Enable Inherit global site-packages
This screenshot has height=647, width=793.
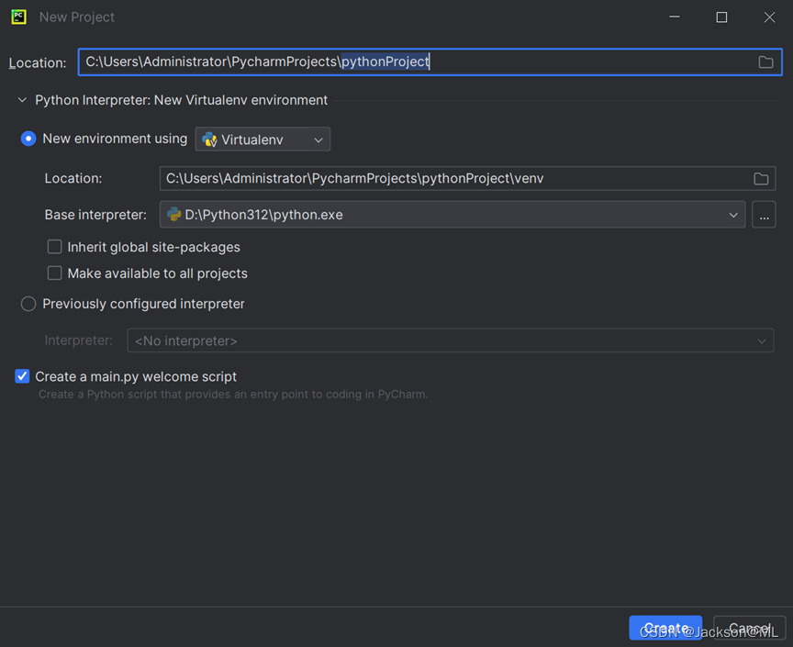pyautogui.click(x=55, y=247)
